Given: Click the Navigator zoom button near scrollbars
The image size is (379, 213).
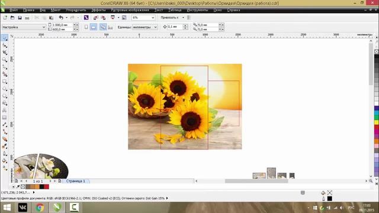Looking at the screenshot, I should point(371,181).
